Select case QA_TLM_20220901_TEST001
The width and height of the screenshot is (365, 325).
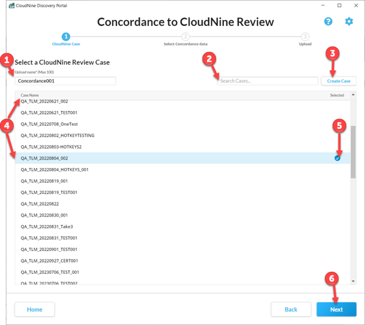(x=182, y=249)
